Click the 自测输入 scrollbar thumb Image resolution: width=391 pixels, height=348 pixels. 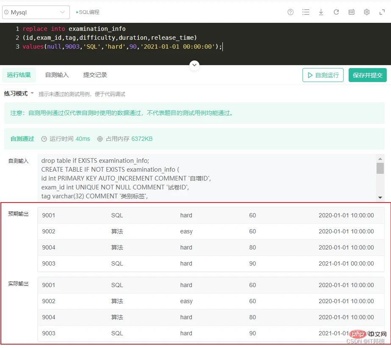click(380, 168)
